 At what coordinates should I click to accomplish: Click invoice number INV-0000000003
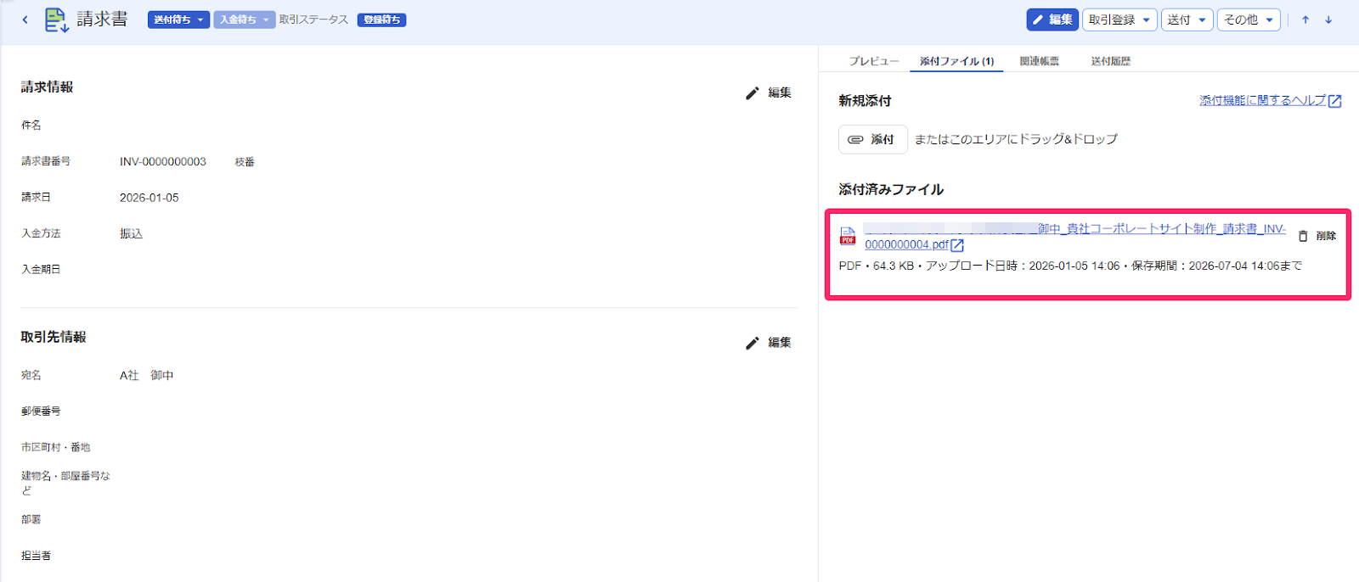(162, 162)
